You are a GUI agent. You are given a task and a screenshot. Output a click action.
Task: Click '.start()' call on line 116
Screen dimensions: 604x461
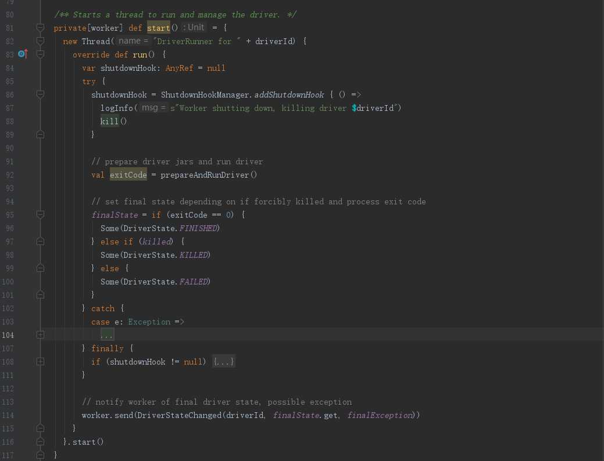[86, 442]
